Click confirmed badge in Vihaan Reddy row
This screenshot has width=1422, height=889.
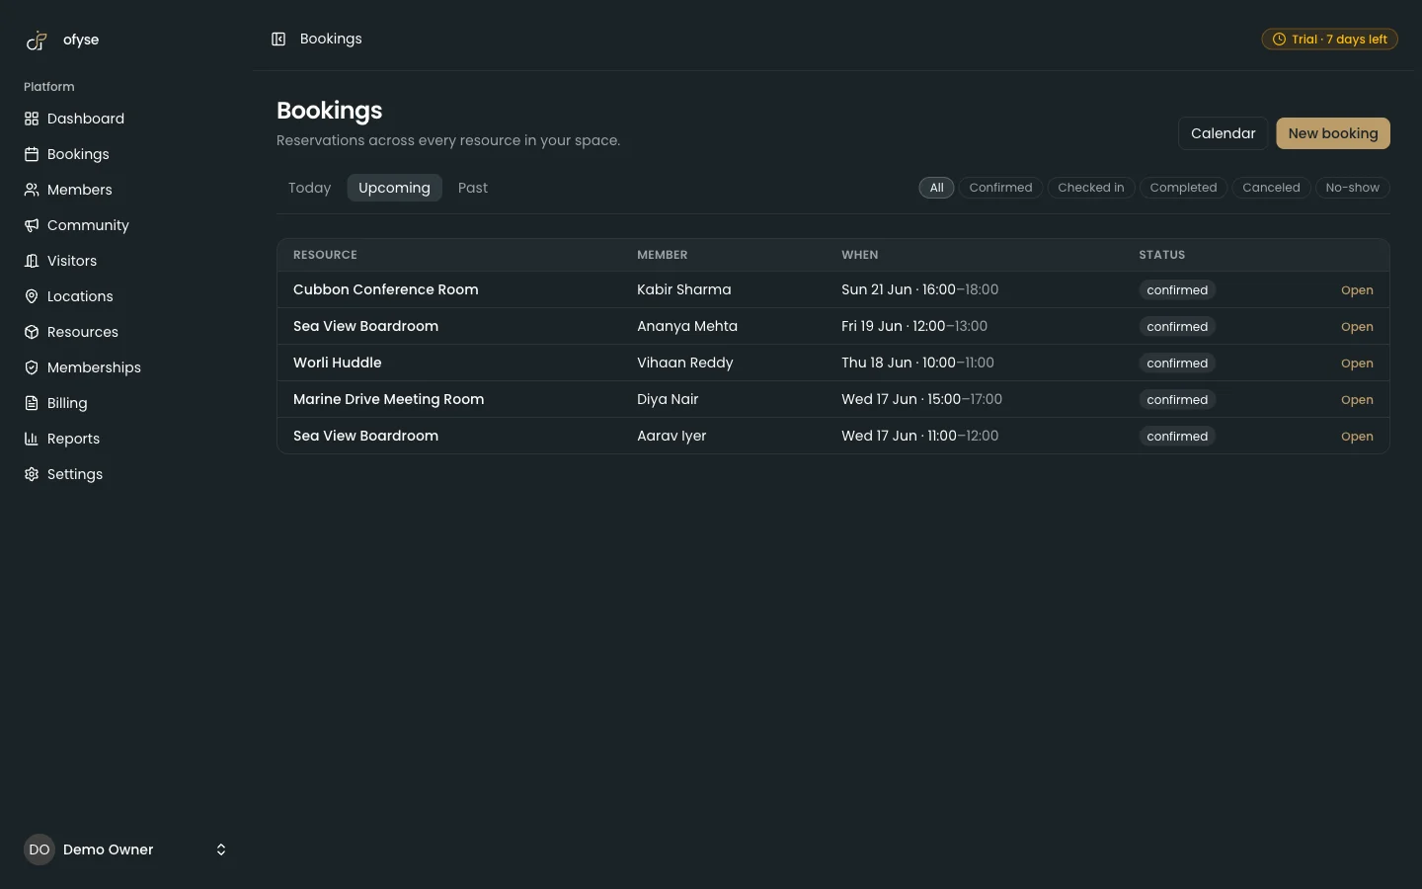[x=1177, y=364]
